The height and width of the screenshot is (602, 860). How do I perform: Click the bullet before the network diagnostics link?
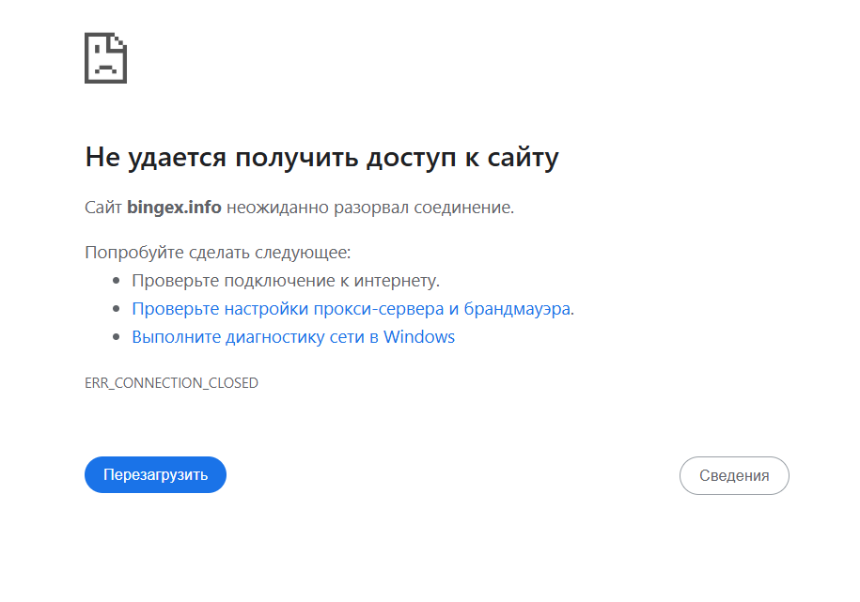pos(117,337)
